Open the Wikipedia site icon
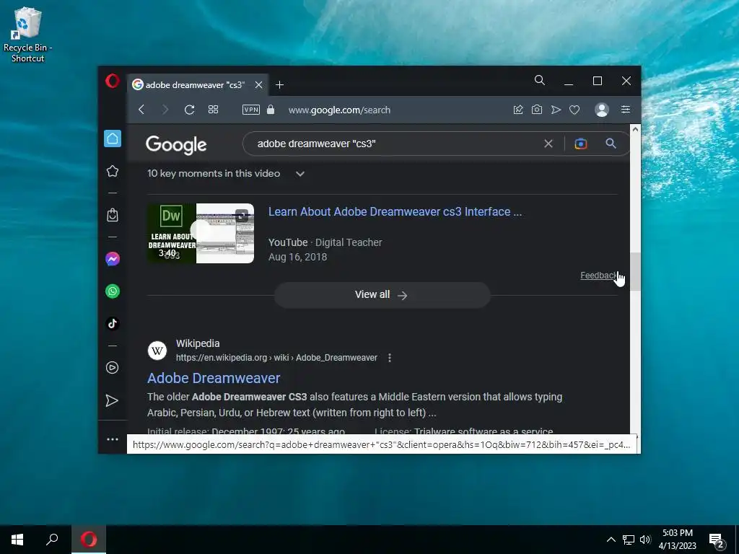 click(157, 351)
